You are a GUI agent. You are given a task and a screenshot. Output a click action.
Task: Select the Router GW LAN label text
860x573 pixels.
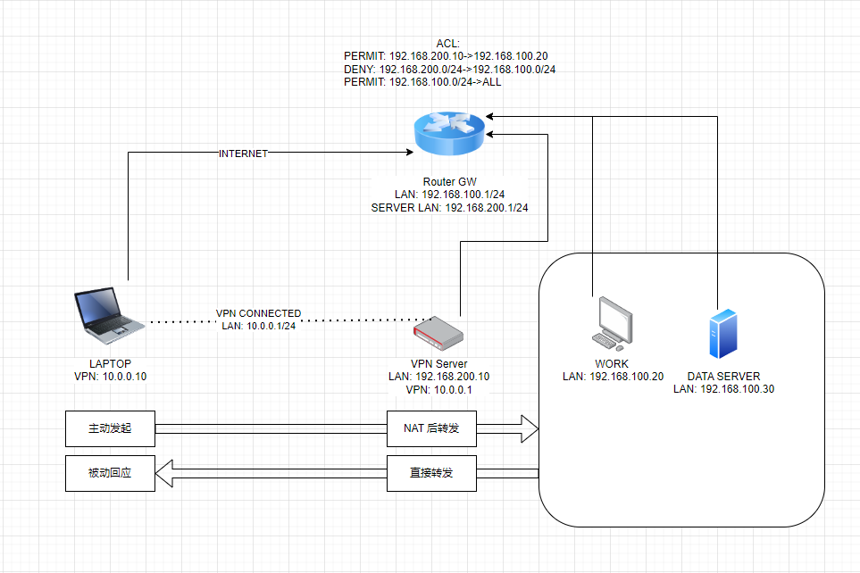[449, 195]
